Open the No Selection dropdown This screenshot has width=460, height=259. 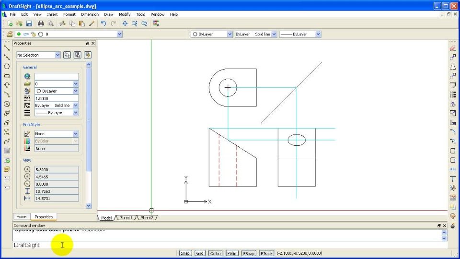tap(57, 55)
